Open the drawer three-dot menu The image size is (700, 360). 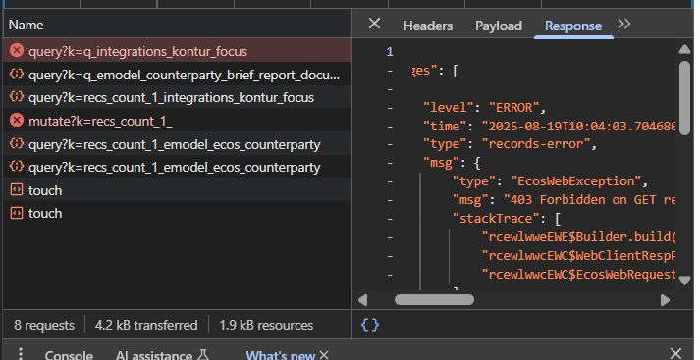point(20,353)
